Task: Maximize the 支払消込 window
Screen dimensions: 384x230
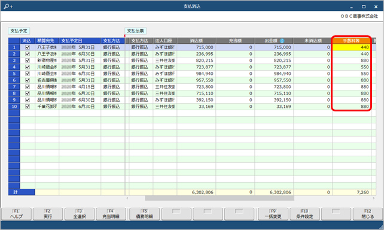Action: click(364, 7)
